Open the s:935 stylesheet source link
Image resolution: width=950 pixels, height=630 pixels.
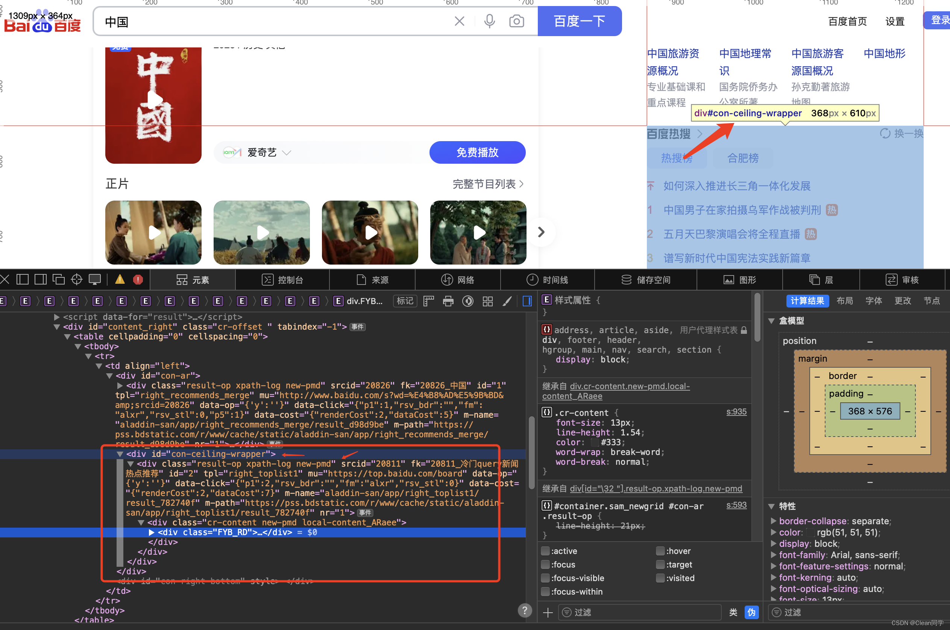pos(736,412)
